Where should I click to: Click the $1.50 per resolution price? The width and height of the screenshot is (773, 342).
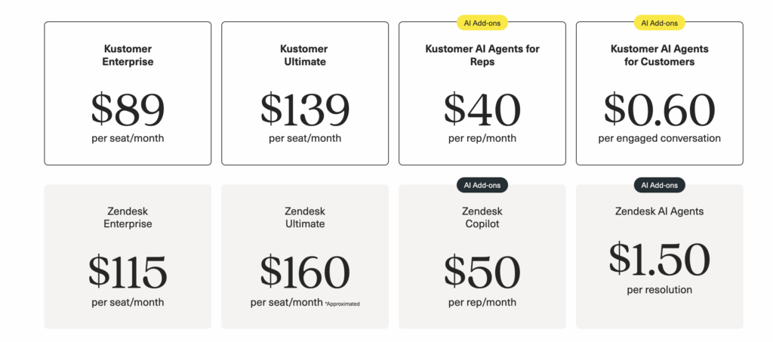pos(659,259)
